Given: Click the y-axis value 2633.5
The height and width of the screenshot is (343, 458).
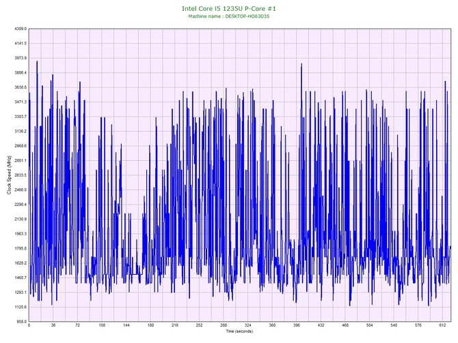Looking at the screenshot, I should point(21,175).
